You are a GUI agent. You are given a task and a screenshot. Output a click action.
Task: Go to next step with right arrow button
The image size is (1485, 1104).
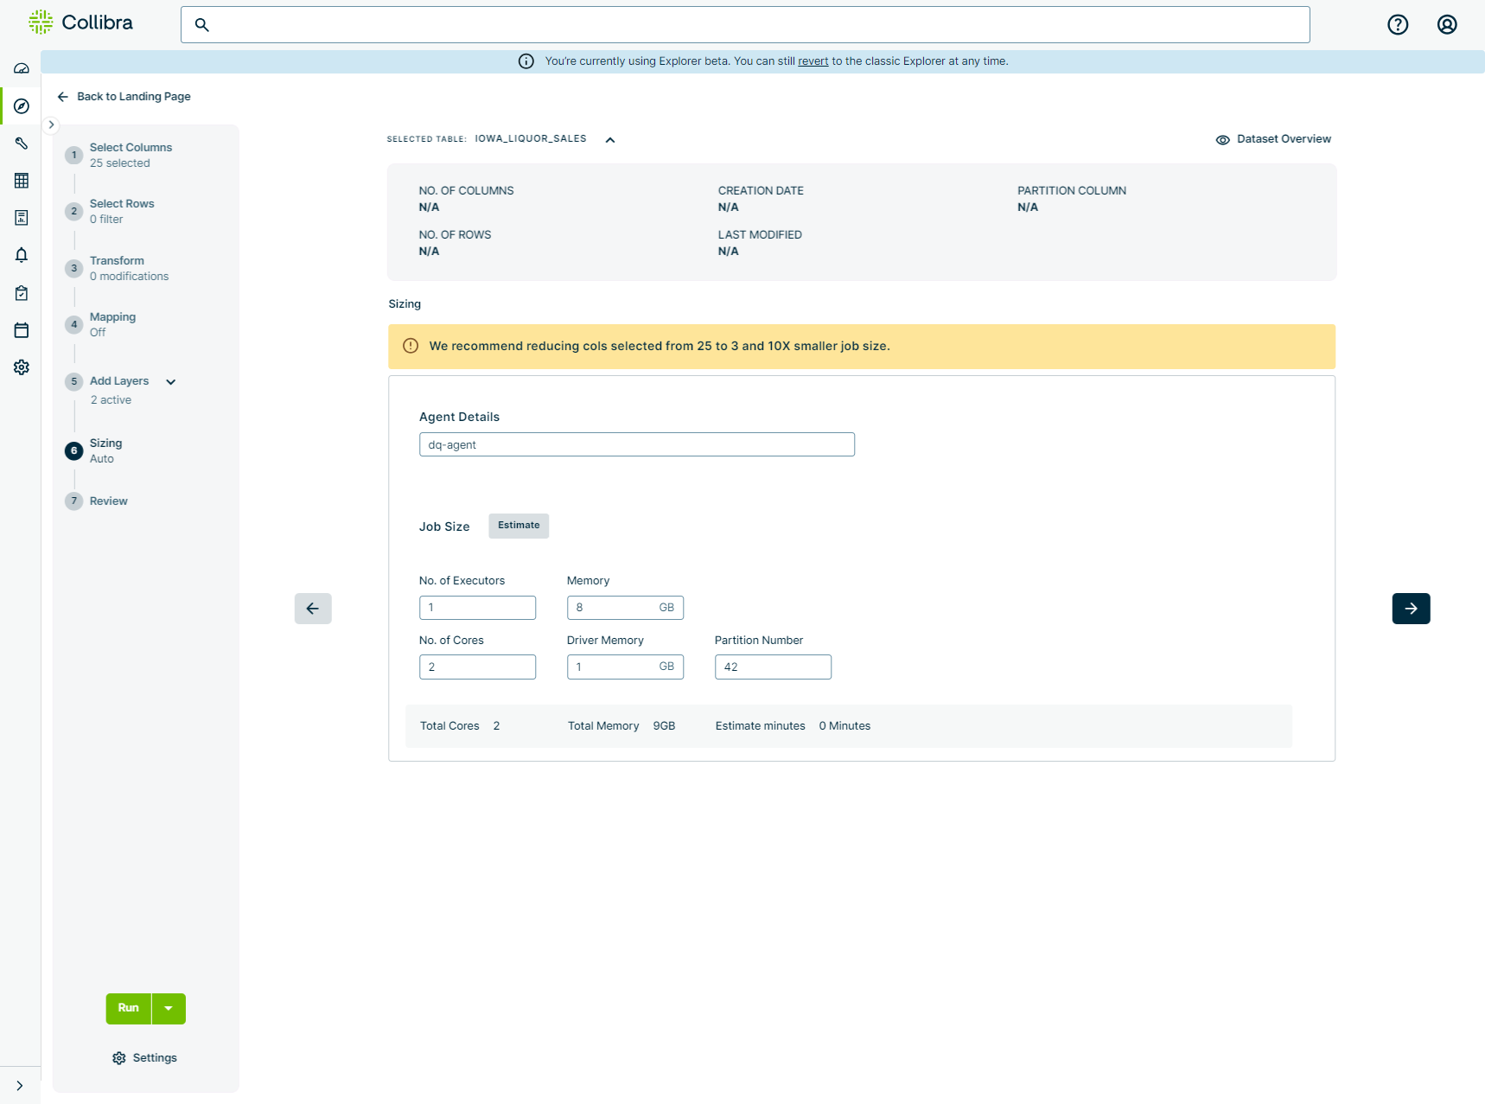click(x=1410, y=609)
